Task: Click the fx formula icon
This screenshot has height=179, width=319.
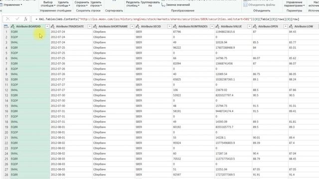Action: (x=25, y=19)
